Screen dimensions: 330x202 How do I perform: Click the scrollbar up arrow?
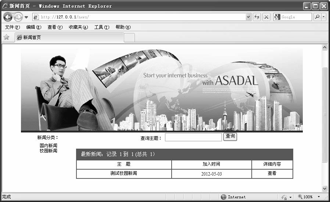[x=325, y=47]
